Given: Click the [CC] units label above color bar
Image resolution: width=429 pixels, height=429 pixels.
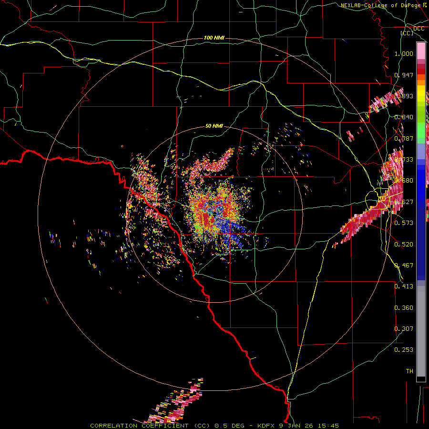Looking at the screenshot, I should [x=407, y=33].
